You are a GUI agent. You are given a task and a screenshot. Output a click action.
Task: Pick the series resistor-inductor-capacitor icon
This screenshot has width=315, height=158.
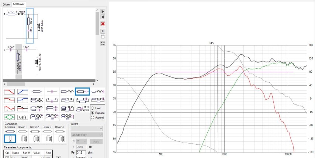click(x=98, y=92)
